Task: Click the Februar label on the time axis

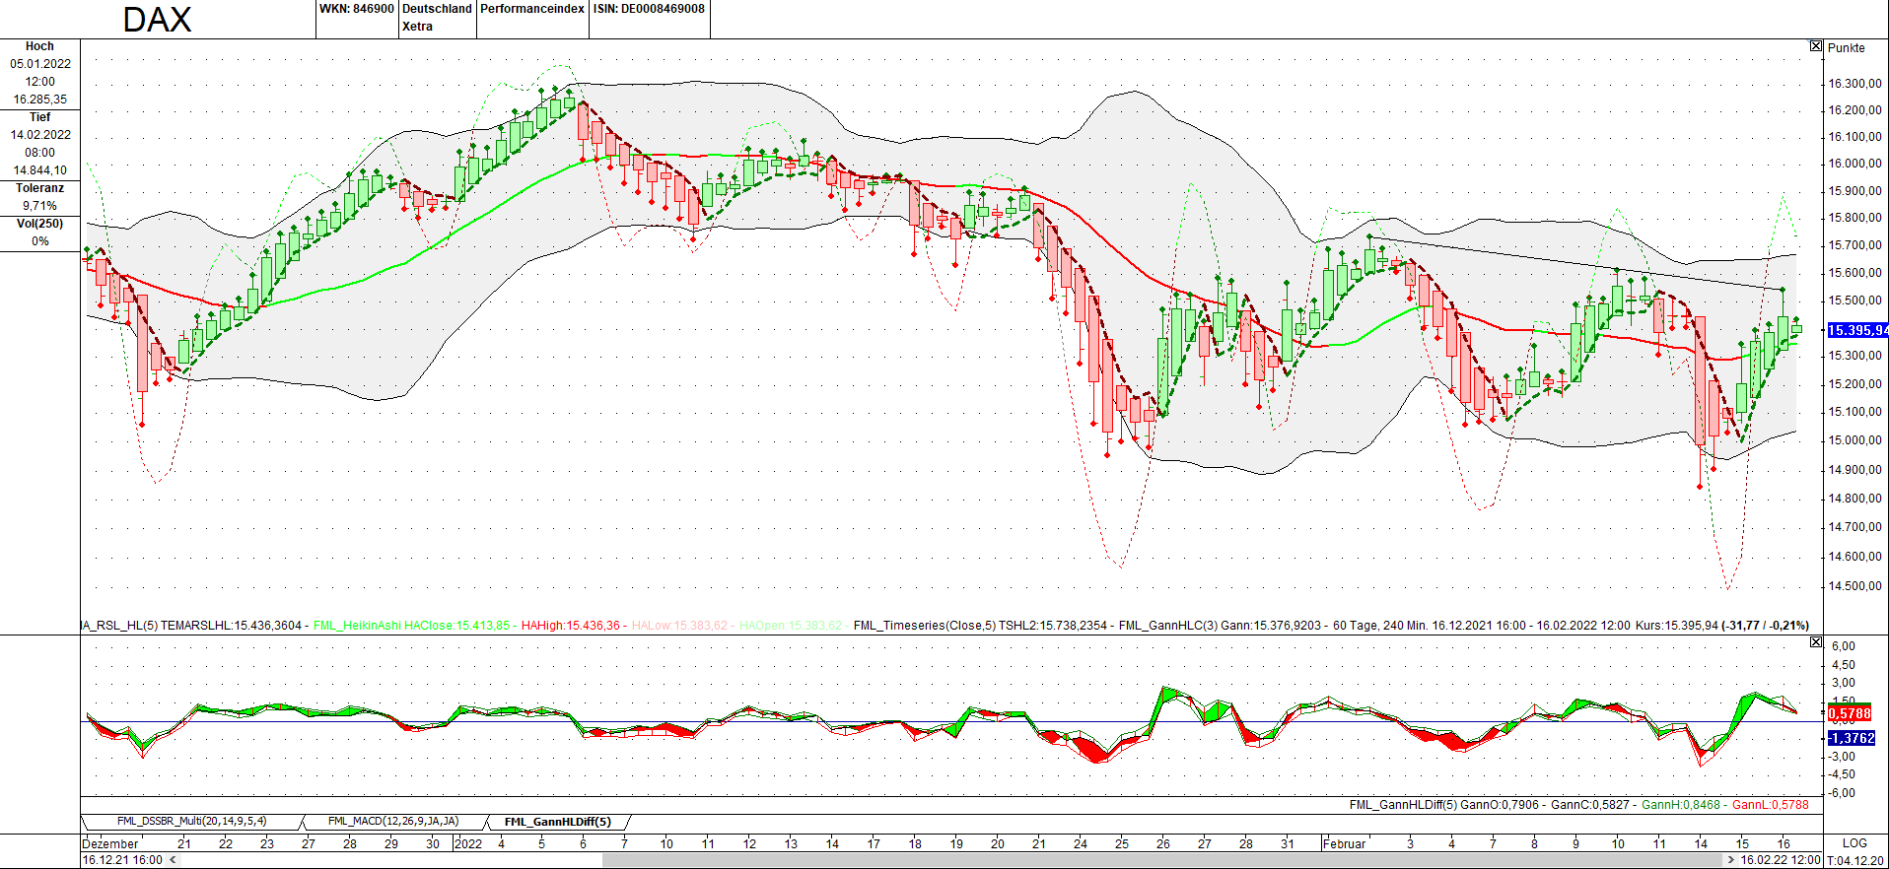Action: point(1345,844)
